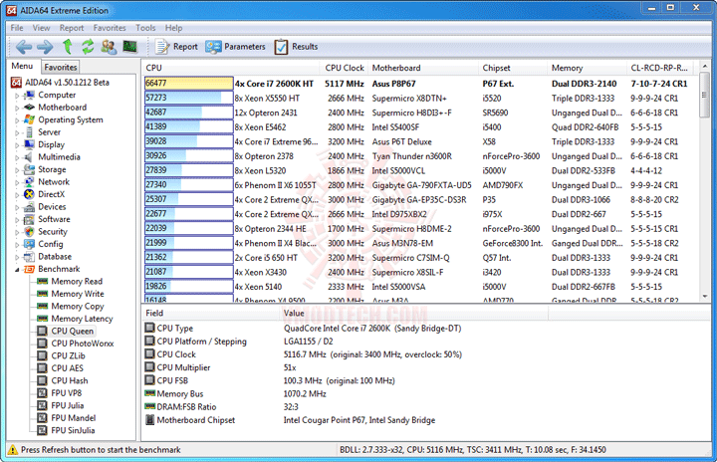The height and width of the screenshot is (462, 717).
Task: Expand the Motherboard node arrow
Action: [17, 108]
